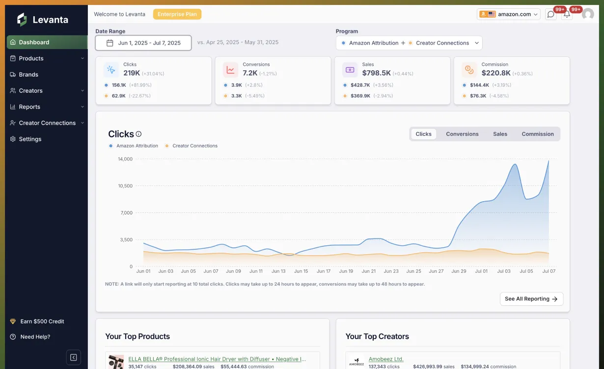Open chat notifications with 99+ badge
This screenshot has width=604, height=369.
coord(550,14)
